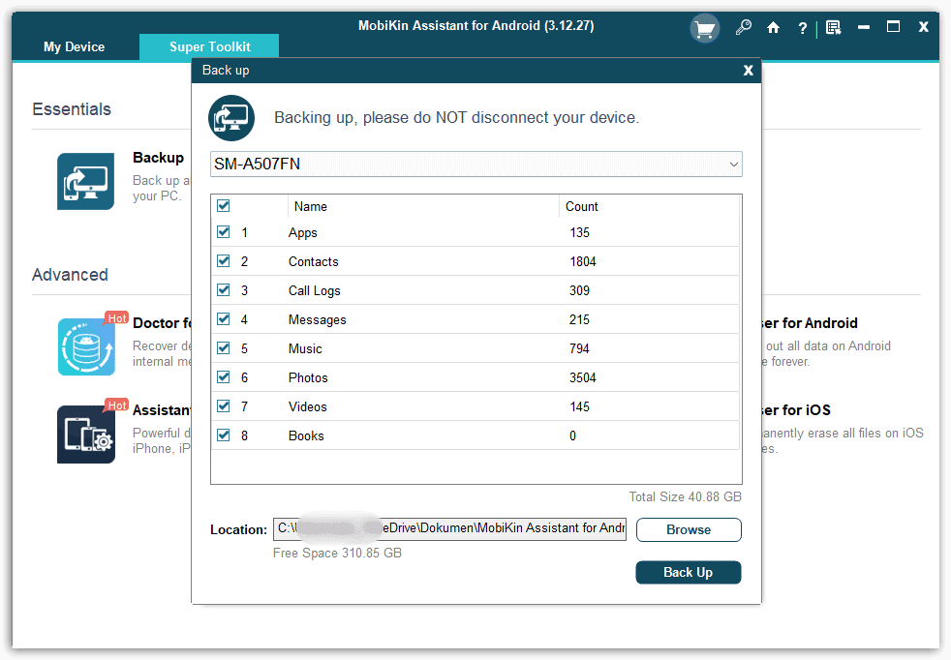Toggle the select-all checkbox in header
Image resolution: width=951 pixels, height=660 pixels.
tap(223, 205)
